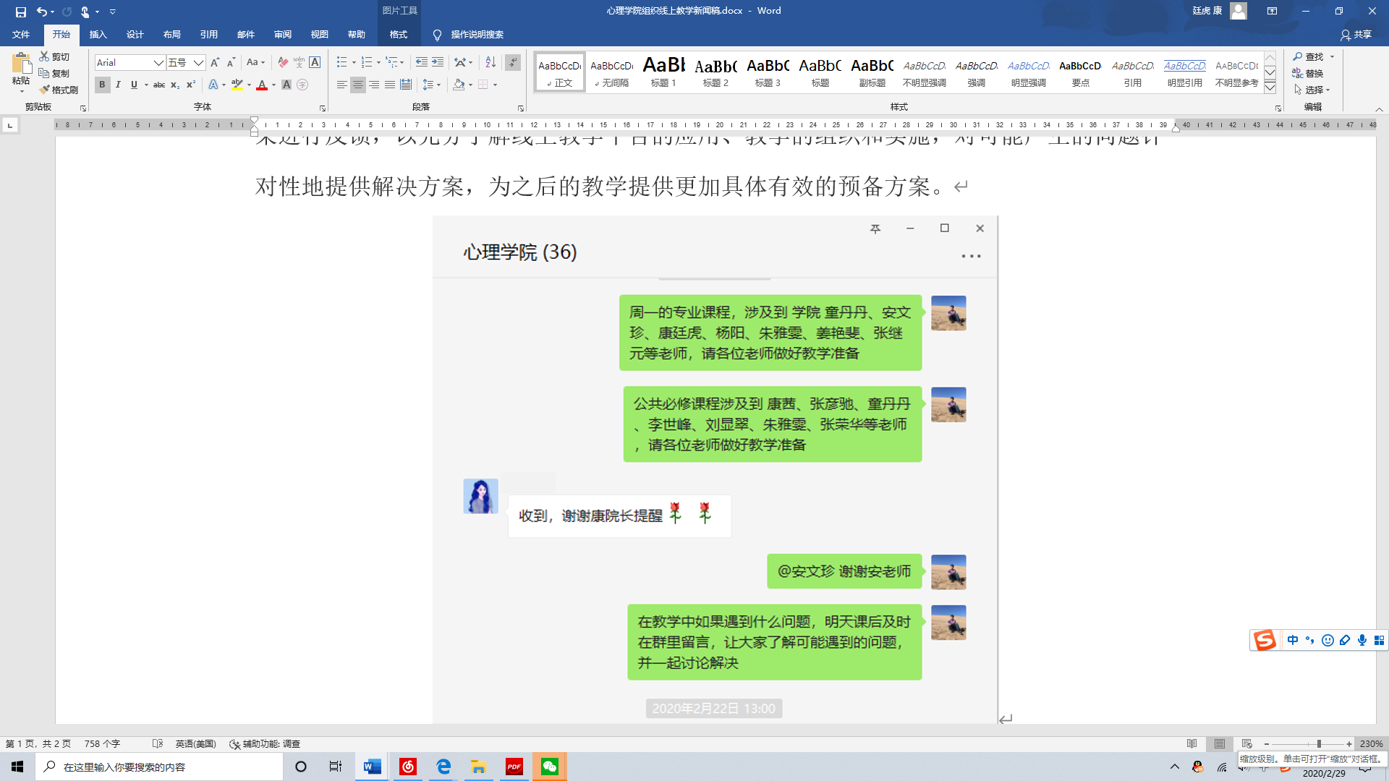This screenshot has height=781, width=1389.
Task: Click the sort A-Z icon
Action: (x=490, y=63)
